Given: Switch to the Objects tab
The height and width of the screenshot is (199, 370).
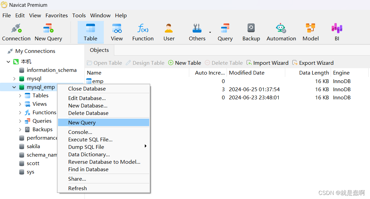Looking at the screenshot, I should tap(99, 50).
